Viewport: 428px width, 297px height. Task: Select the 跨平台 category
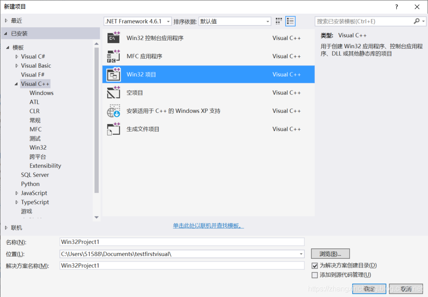(38, 157)
